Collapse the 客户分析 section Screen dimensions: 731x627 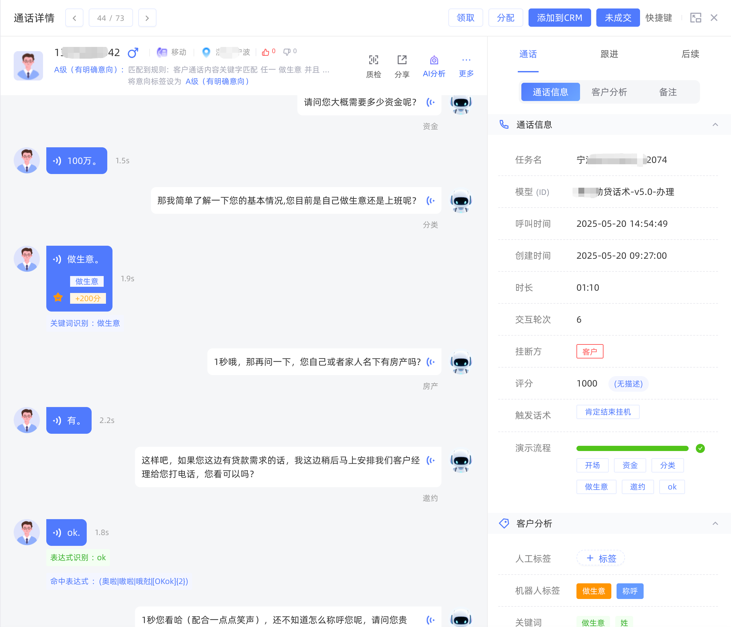(x=715, y=523)
